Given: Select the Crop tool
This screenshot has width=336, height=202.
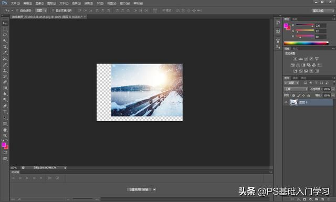Looking at the screenshot, I should coord(5,47).
